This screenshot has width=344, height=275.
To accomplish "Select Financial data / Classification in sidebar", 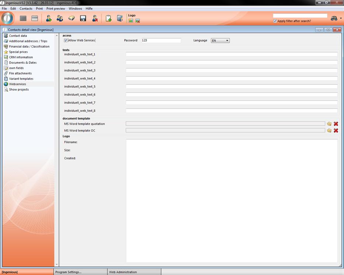I will pos(29,46).
